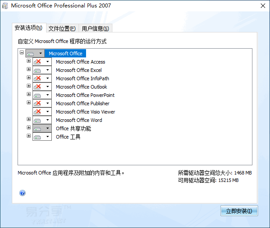Viewport: 270px width, 228px height.
Task: Select the Microsoft Office InfoPath label
Action: click(82, 78)
